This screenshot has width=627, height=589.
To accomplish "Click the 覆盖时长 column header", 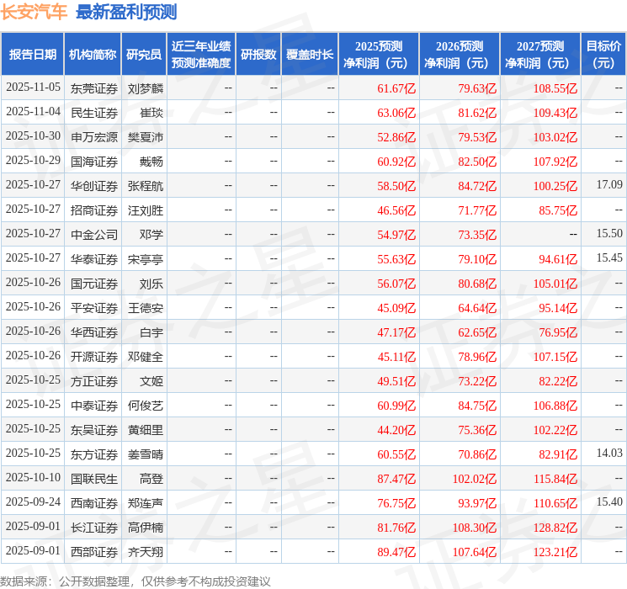I will [x=310, y=55].
